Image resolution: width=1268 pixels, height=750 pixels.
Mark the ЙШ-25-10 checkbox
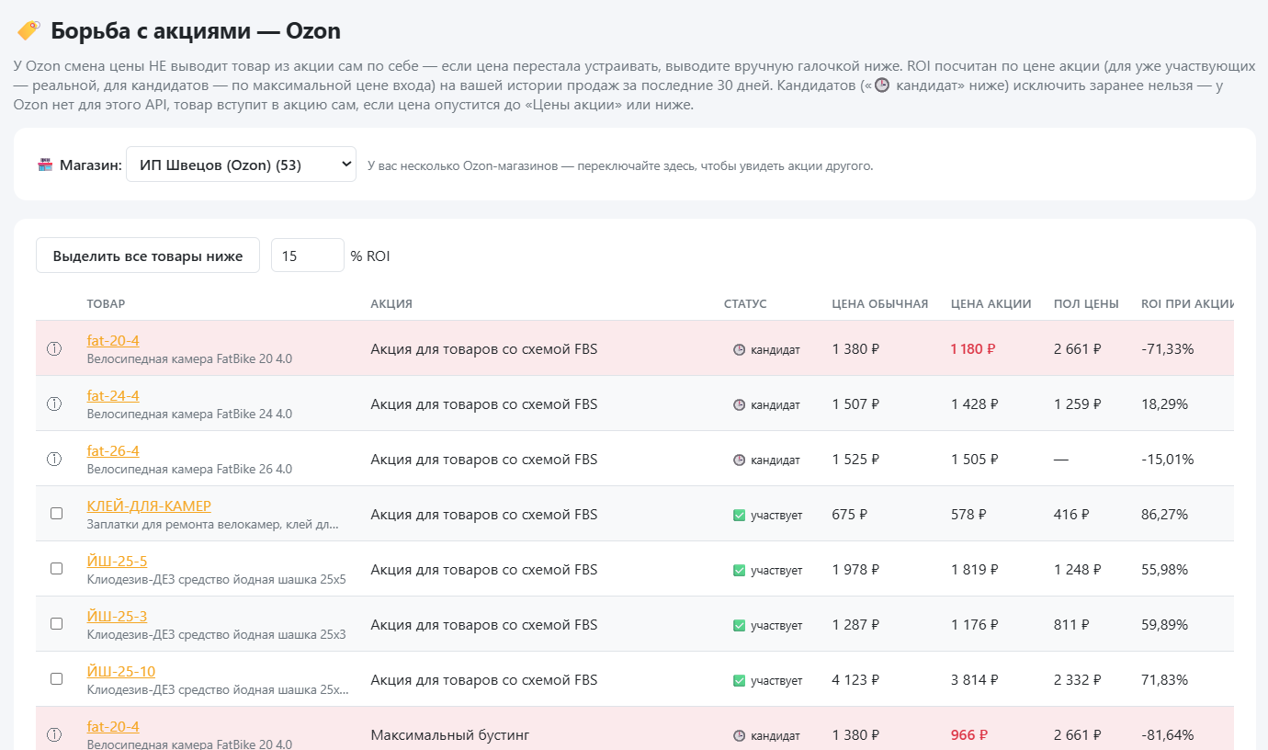coord(57,678)
